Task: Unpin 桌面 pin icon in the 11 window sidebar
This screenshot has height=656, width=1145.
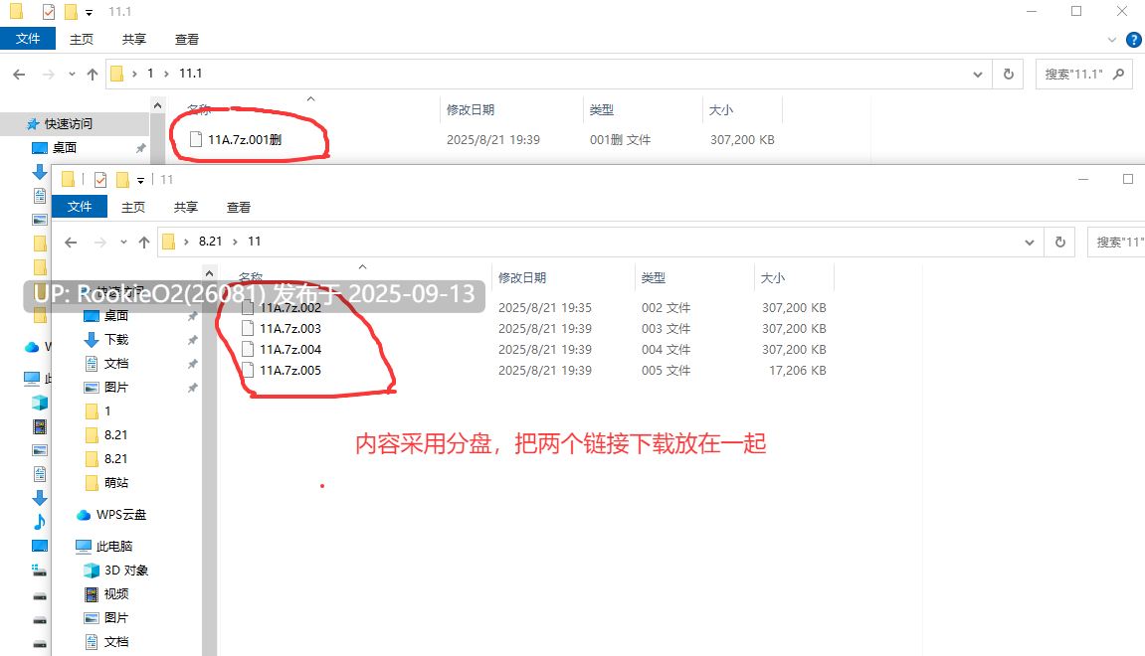Action: tap(192, 316)
